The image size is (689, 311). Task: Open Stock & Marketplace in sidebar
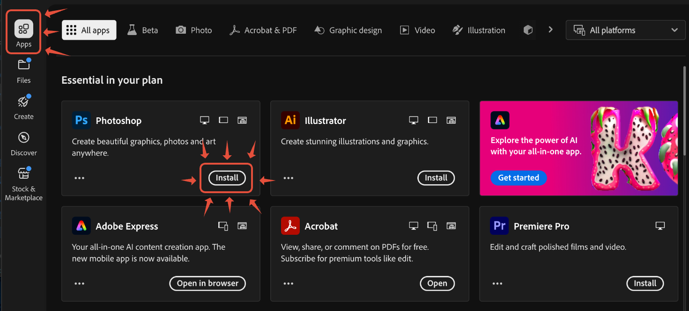23,184
